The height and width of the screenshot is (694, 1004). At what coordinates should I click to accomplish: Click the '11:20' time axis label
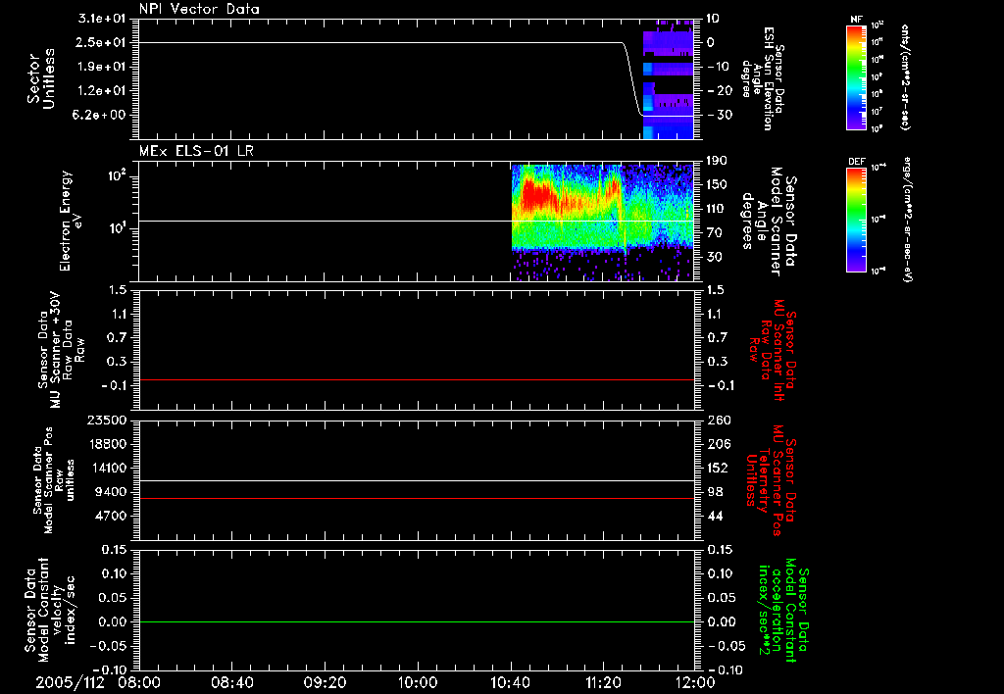[x=603, y=682]
